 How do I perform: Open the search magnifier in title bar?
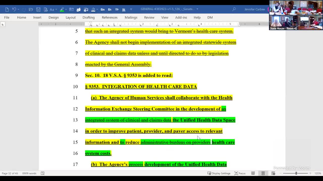click(234, 9)
